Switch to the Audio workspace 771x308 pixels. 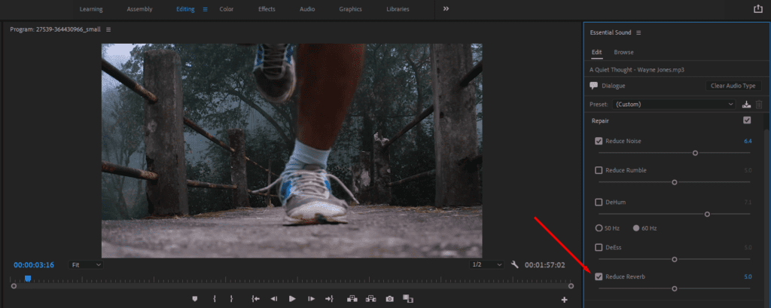307,9
